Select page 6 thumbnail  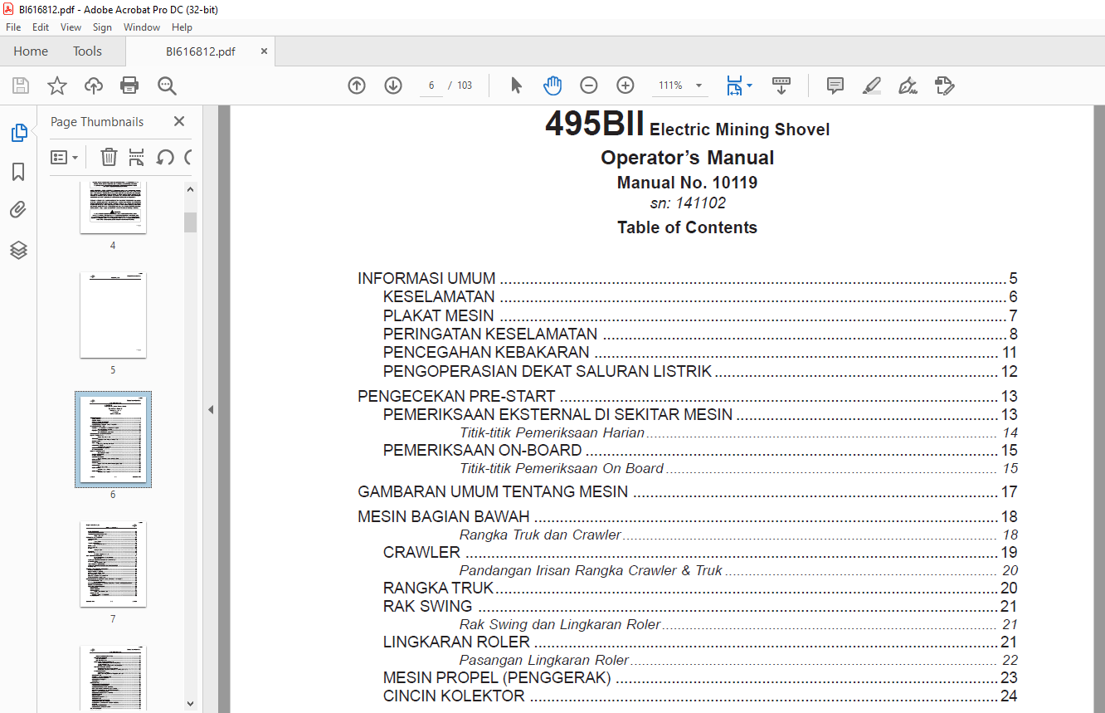point(113,439)
